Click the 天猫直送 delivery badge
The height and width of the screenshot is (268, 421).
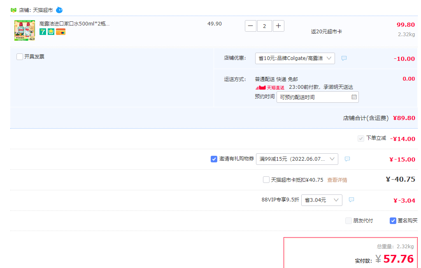(270, 88)
